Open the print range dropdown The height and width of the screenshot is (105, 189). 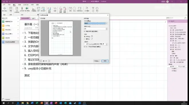click(x=96, y=23)
